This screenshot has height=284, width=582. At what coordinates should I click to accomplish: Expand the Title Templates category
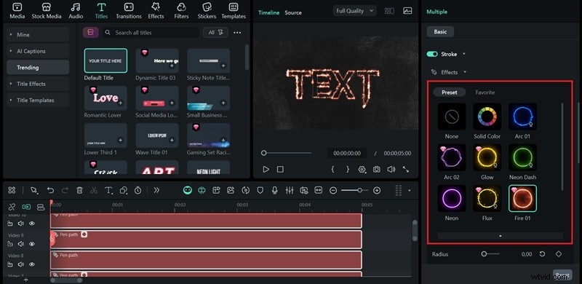38,100
